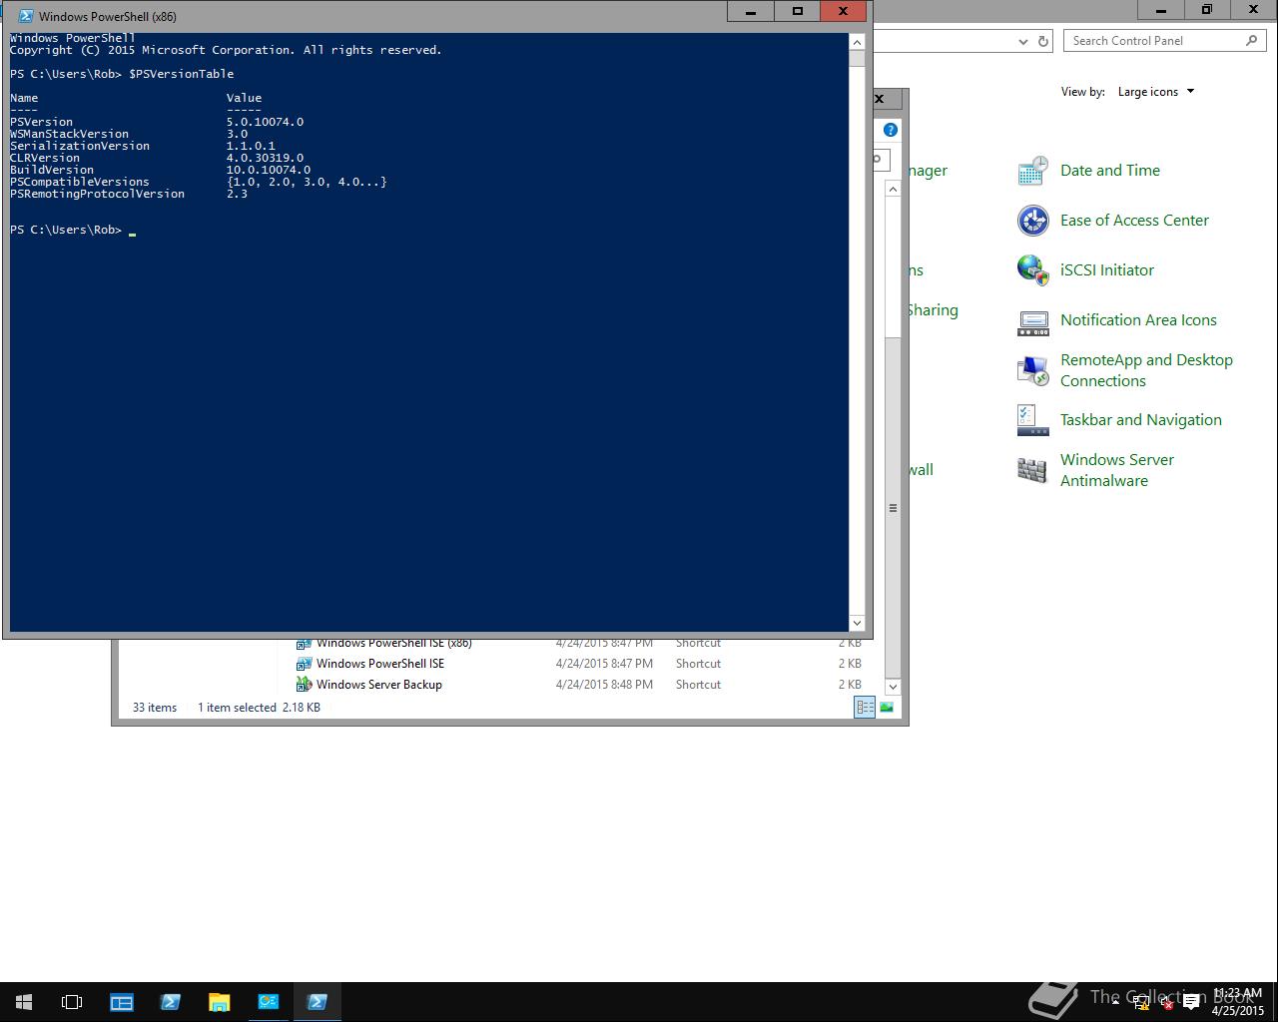Click the Windows PowerShell ISE file icon
The height and width of the screenshot is (1022, 1278).
click(x=304, y=664)
